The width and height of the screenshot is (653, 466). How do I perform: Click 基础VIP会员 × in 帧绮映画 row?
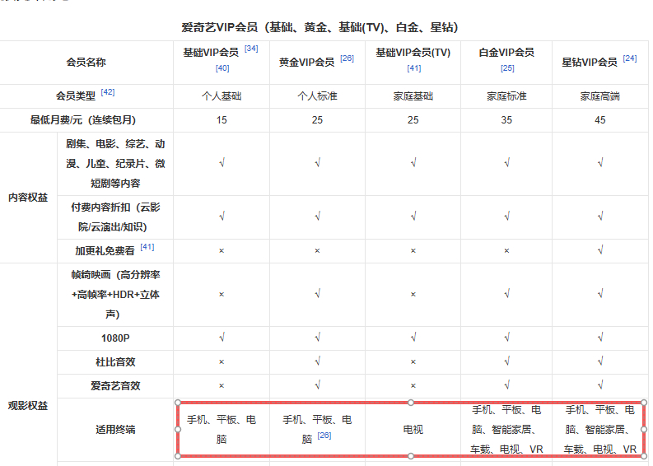point(222,295)
